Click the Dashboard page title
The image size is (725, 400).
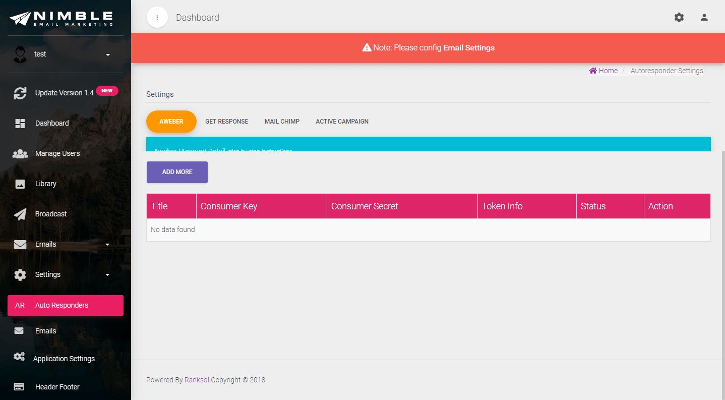[x=198, y=18]
